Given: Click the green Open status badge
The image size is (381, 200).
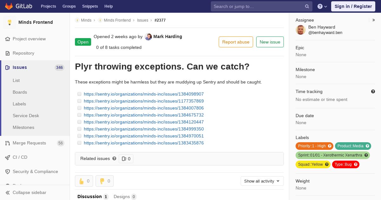Looking at the screenshot, I should point(83,42).
